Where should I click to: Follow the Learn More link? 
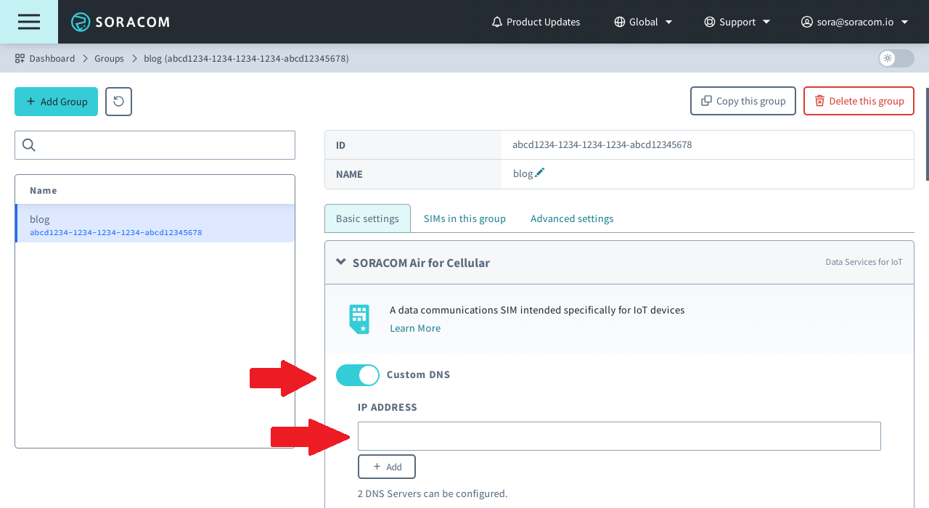415,328
